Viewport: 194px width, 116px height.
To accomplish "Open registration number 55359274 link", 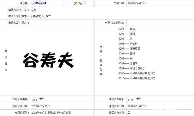I will click(39, 3).
